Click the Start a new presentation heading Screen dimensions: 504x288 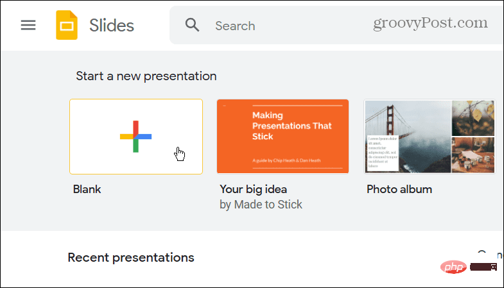pos(146,76)
